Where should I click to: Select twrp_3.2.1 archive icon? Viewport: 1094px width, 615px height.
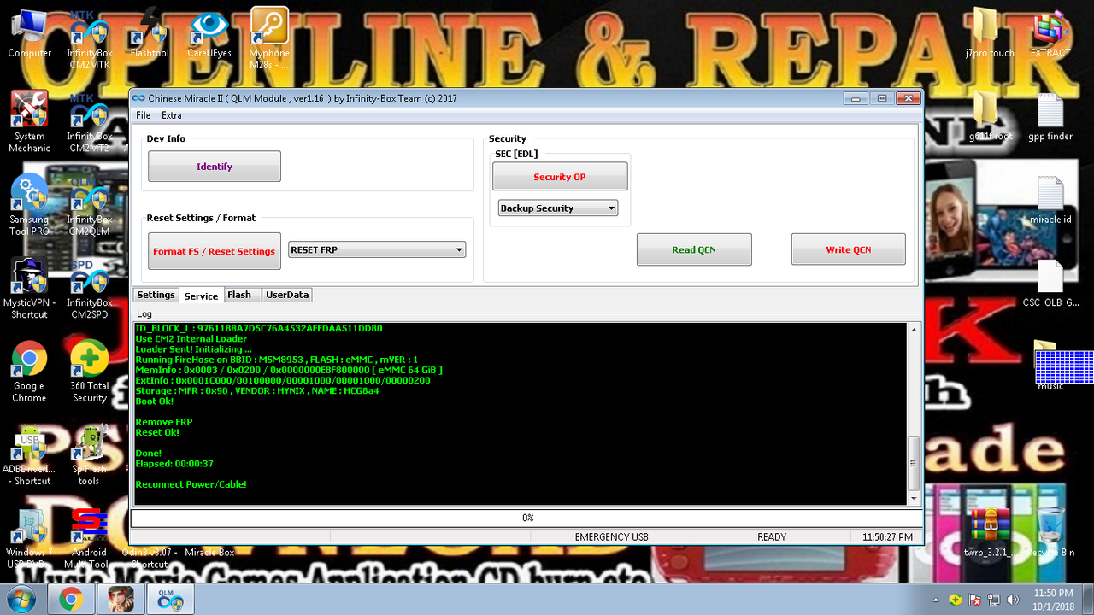(x=989, y=534)
